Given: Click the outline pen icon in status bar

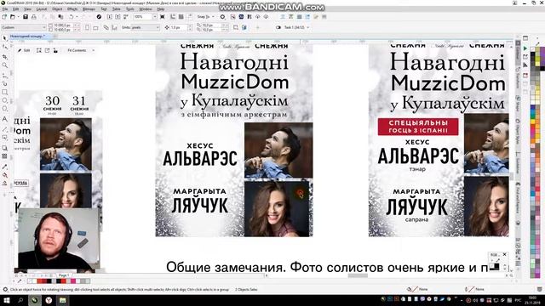Looking at the screenshot, I should coord(467,289).
